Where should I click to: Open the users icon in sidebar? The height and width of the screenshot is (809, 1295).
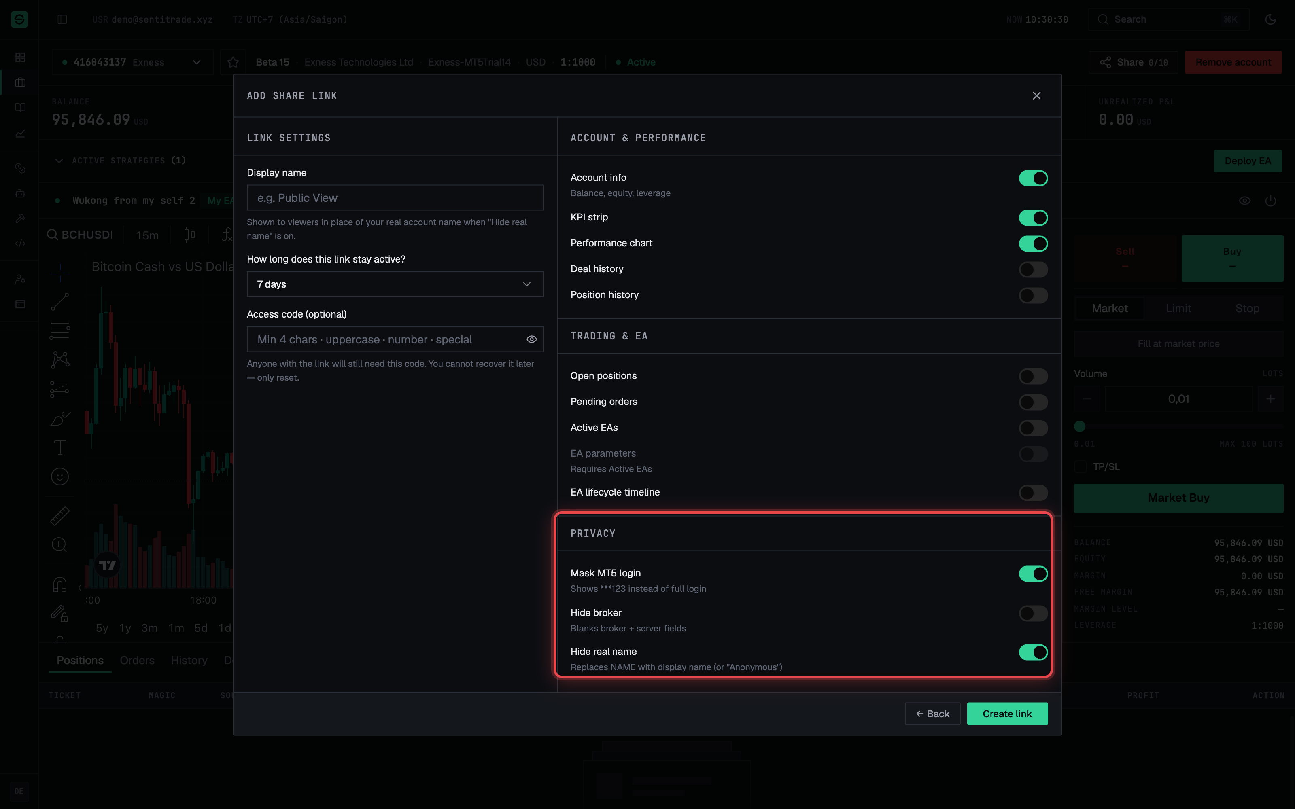20,279
